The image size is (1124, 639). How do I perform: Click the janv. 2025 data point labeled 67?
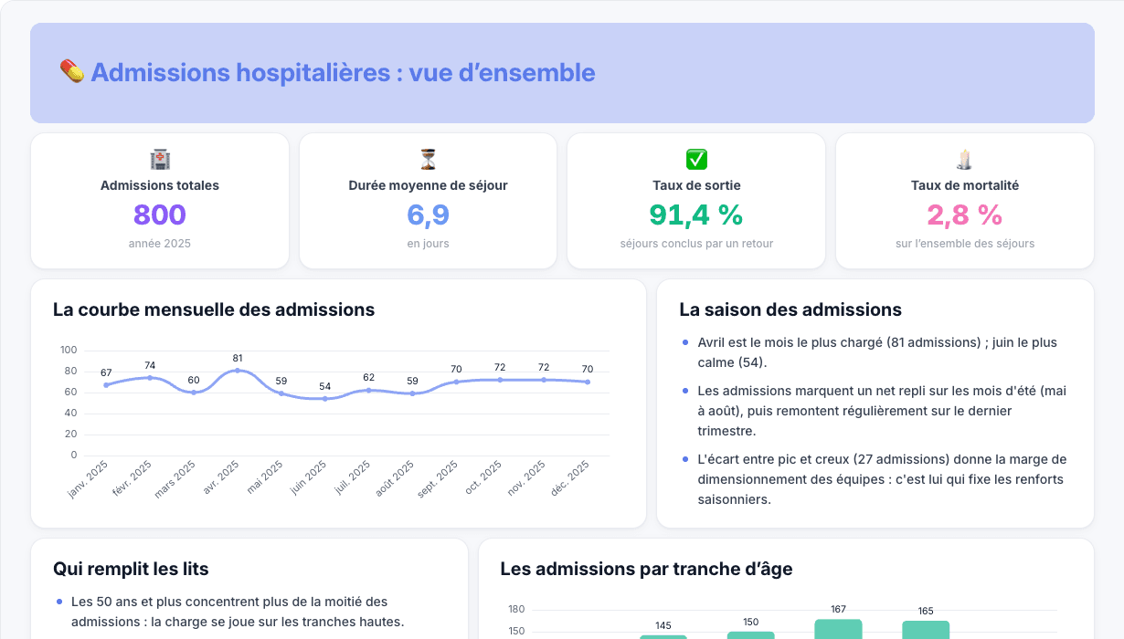(106, 385)
